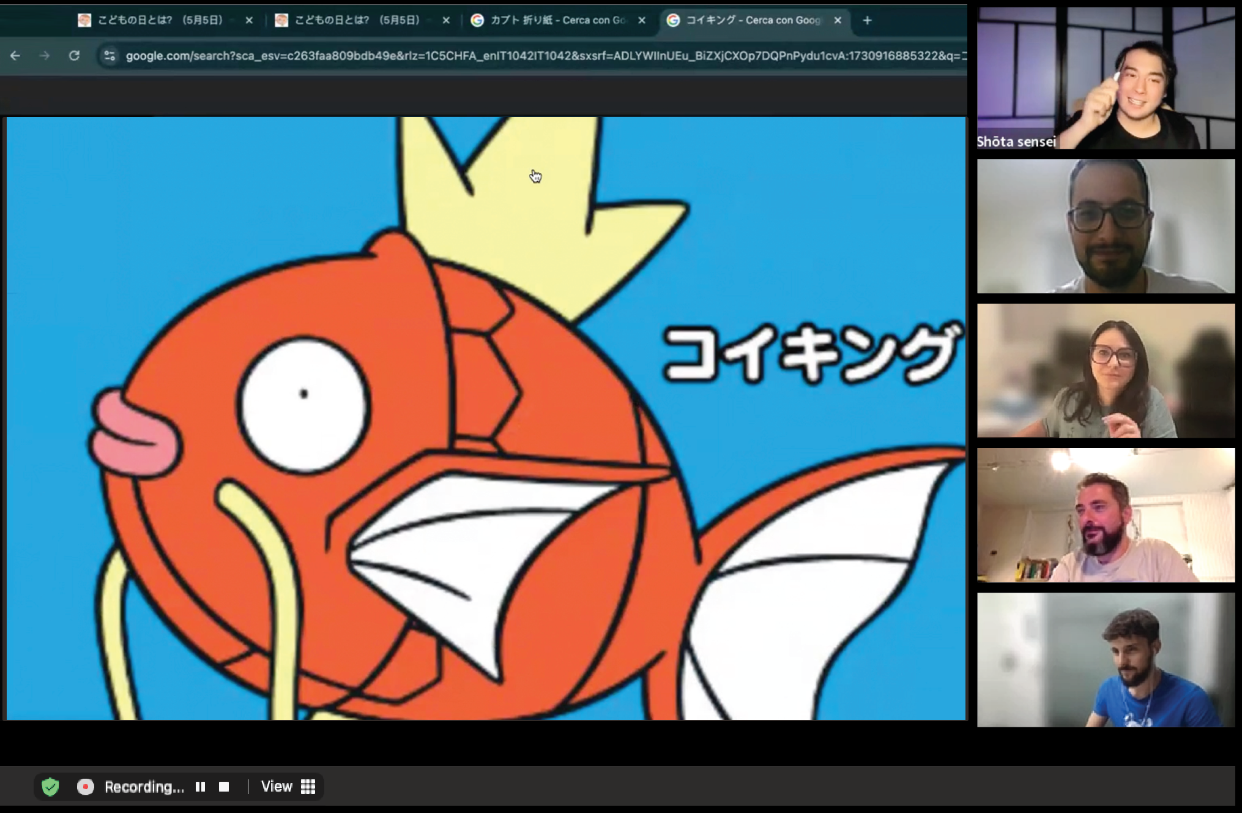
Task: Close the カブト 折り紙 tab
Action: click(641, 20)
